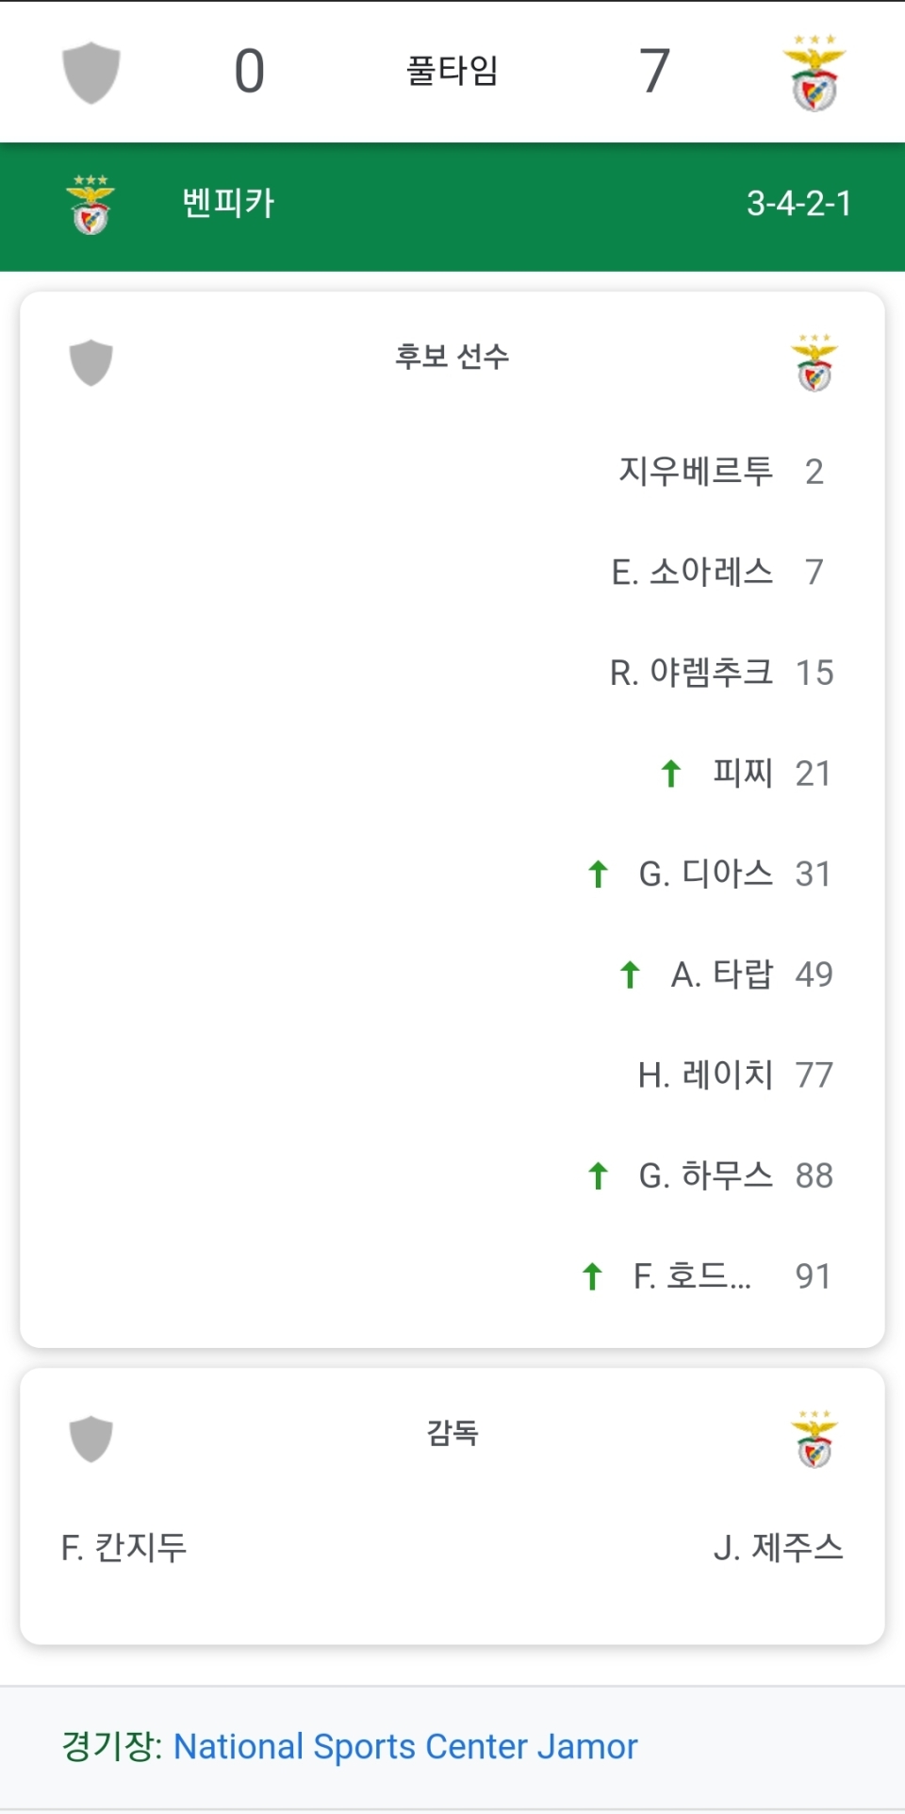Open player R. 야렘추크
Screen dimensions: 905x1814
pos(692,673)
